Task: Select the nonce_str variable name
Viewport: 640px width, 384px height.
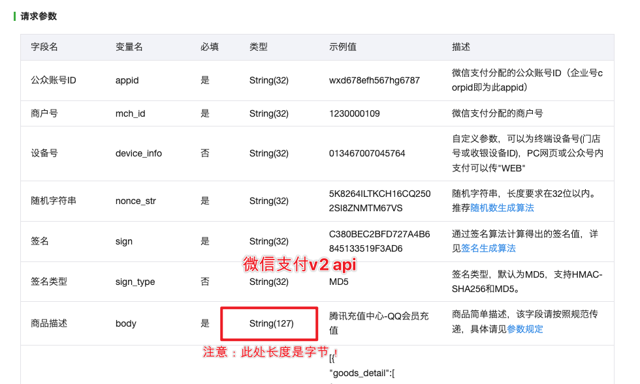Action: (136, 201)
